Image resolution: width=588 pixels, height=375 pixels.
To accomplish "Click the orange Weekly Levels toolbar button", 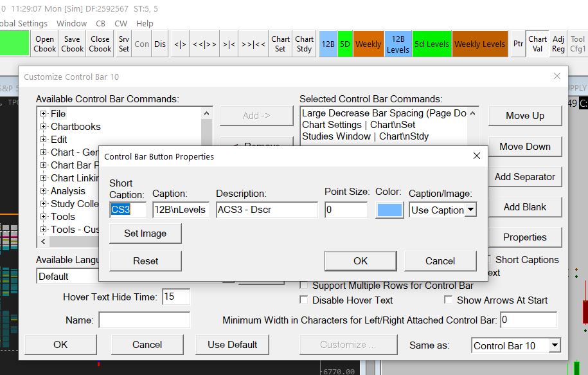I will pyautogui.click(x=479, y=44).
